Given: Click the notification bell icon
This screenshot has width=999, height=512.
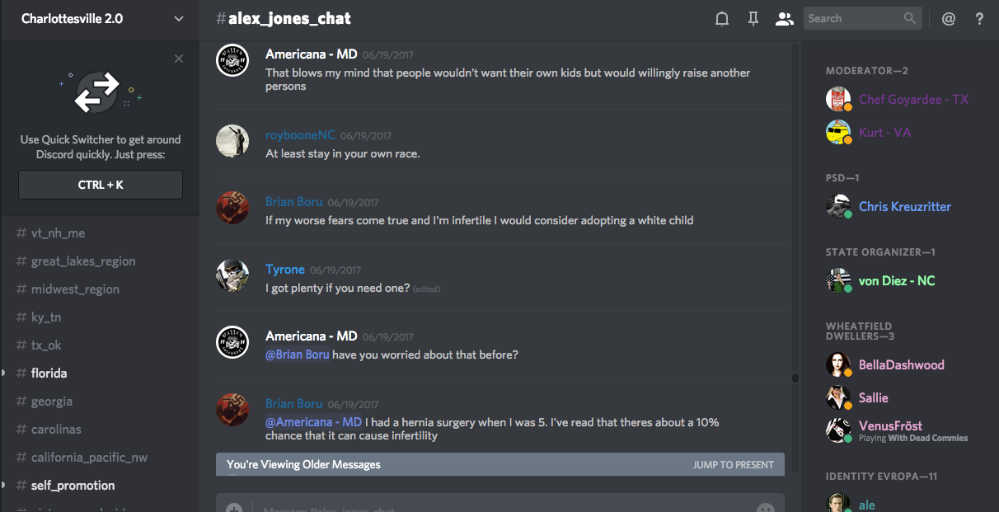Looking at the screenshot, I should (722, 18).
